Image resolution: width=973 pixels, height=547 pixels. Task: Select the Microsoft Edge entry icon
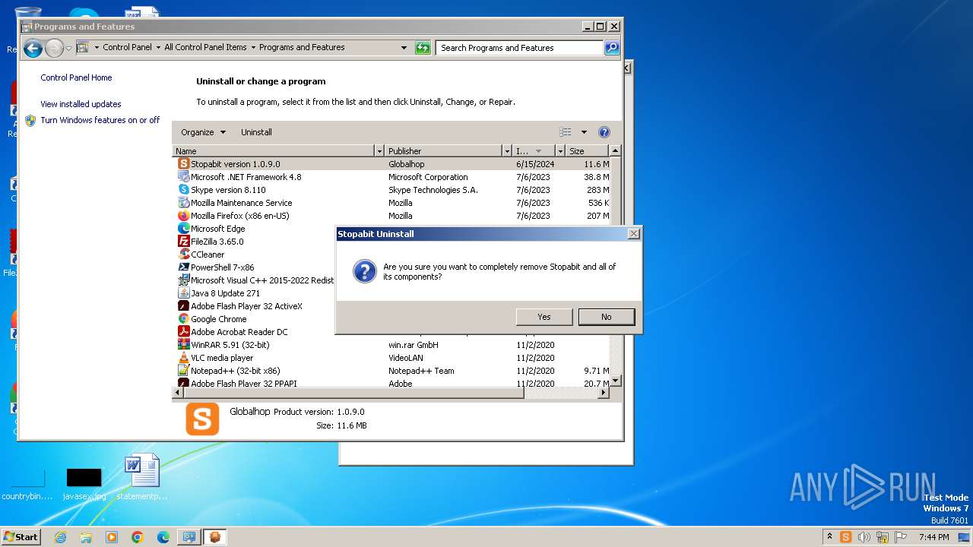click(183, 229)
